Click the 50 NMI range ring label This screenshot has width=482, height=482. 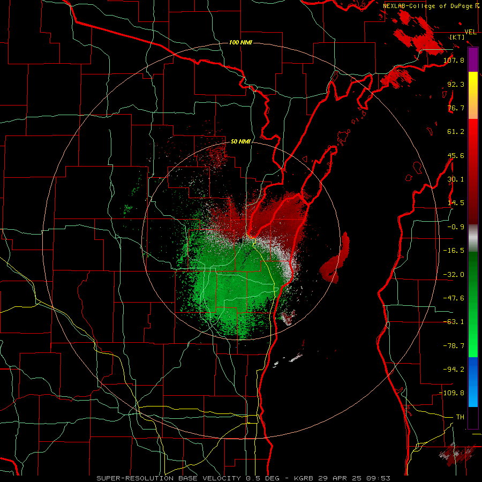[240, 142]
